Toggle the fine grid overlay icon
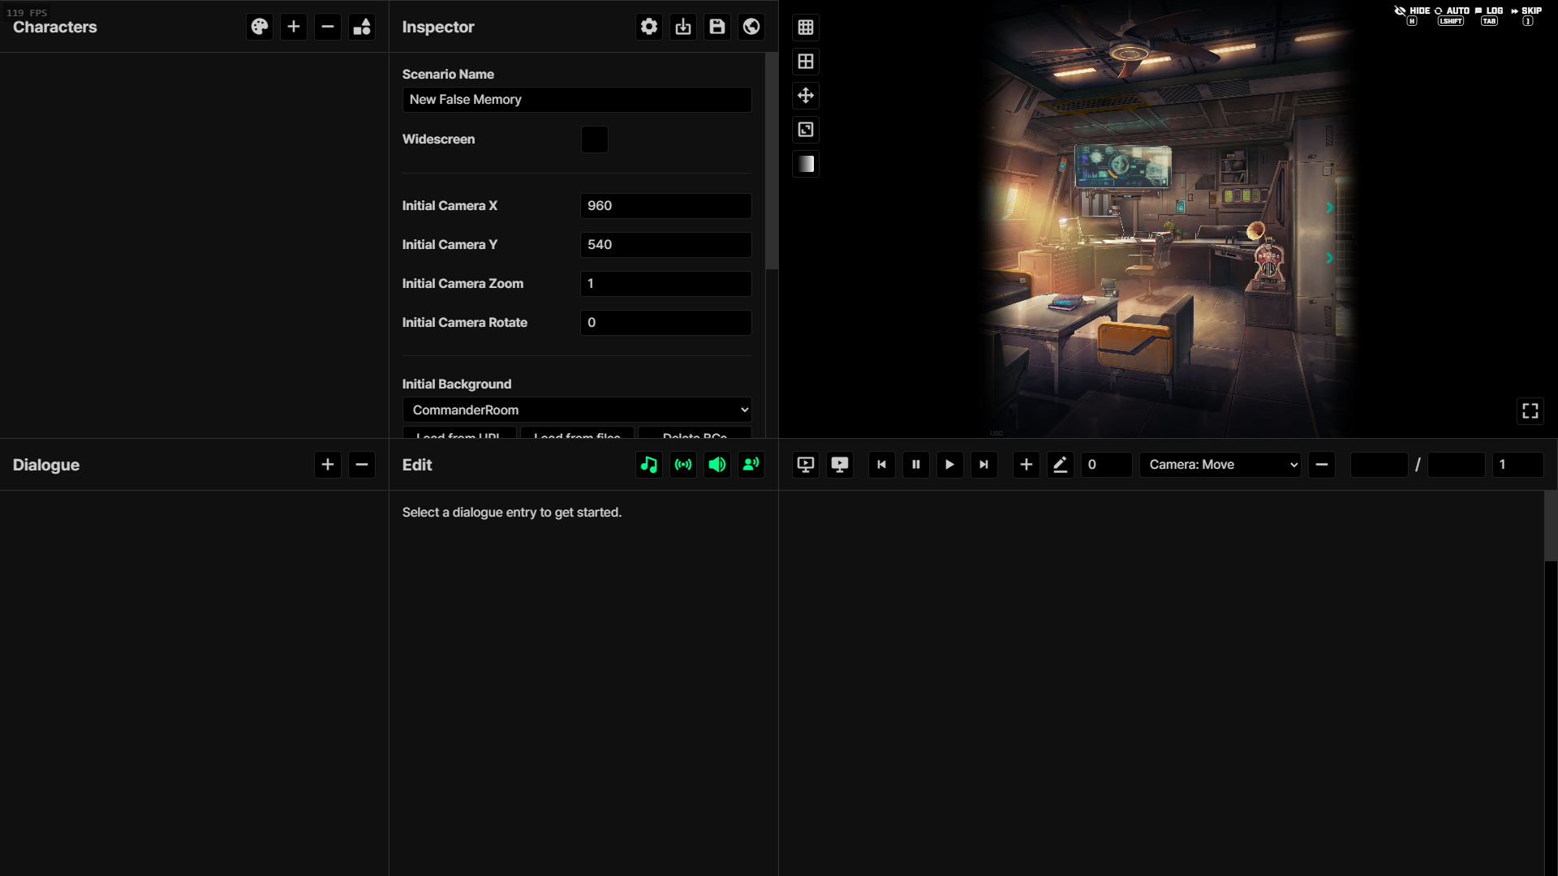Screen dimensions: 1558x876 806,28
